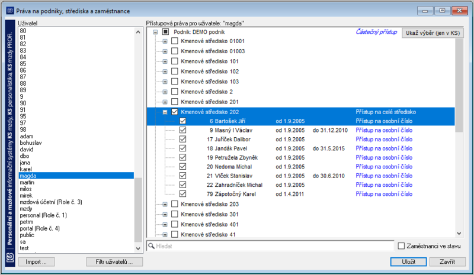The height and width of the screenshot is (275, 474).
Task: Select user 'bohuslav' in list
Action: pyautogui.click(x=31, y=143)
